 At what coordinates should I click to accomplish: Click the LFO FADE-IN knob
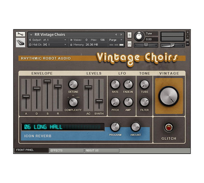coord(128,84)
